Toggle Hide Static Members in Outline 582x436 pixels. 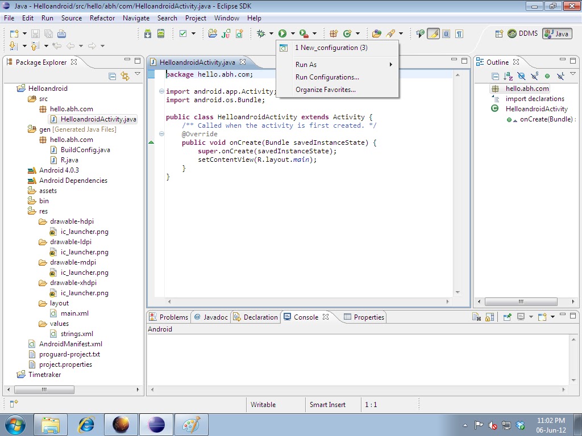[534, 77]
